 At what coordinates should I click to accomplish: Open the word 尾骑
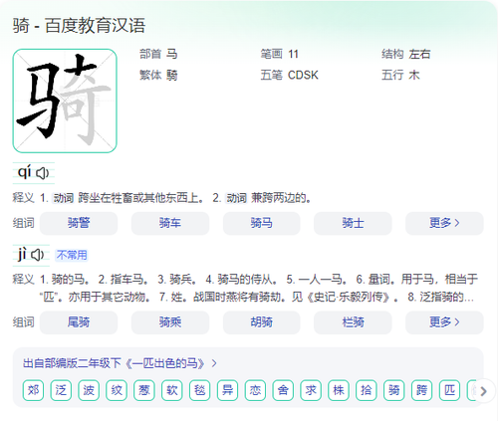pos(79,322)
